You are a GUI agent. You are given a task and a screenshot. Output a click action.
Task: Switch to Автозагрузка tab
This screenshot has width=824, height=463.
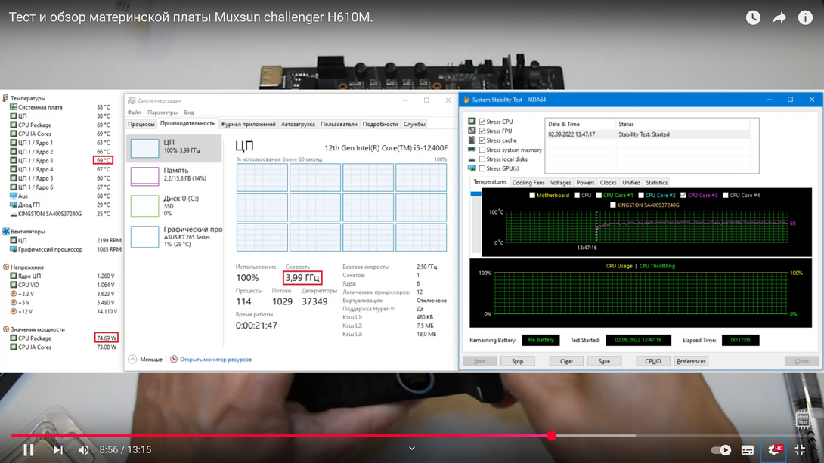click(x=298, y=125)
